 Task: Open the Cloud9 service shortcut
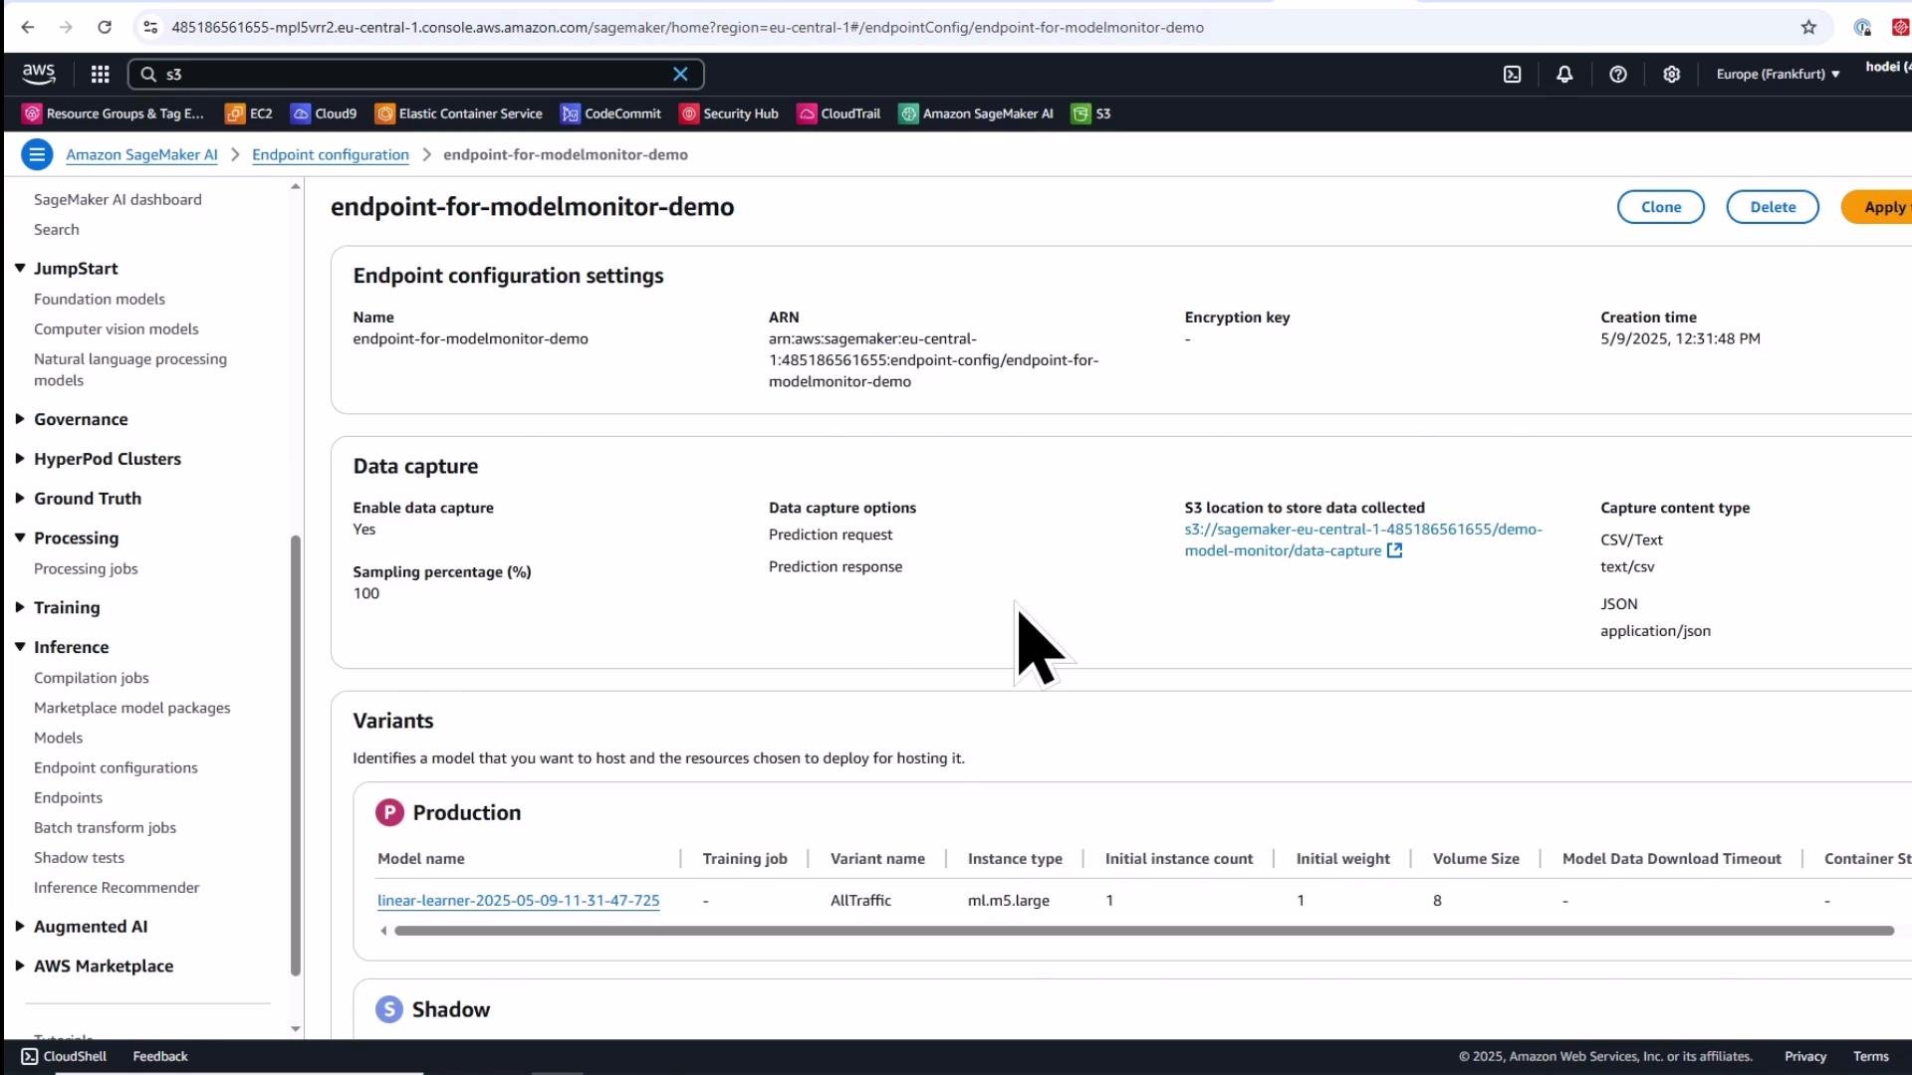tap(324, 113)
